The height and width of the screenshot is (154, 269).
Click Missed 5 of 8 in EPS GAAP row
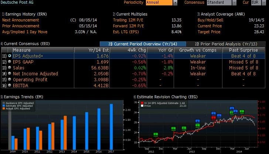[244, 62]
